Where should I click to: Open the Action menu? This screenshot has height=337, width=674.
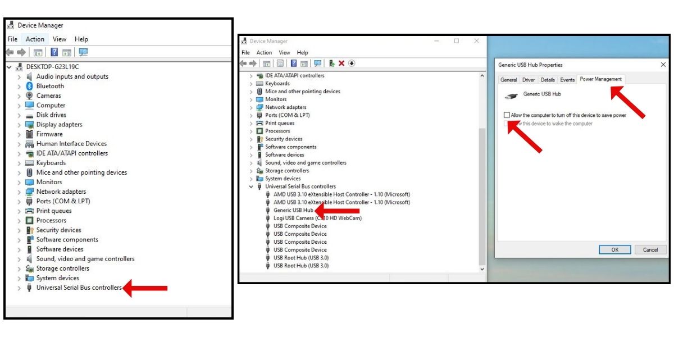pos(35,39)
